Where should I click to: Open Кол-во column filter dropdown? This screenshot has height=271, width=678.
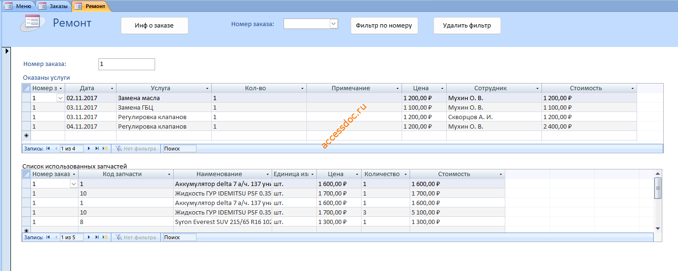[303, 89]
